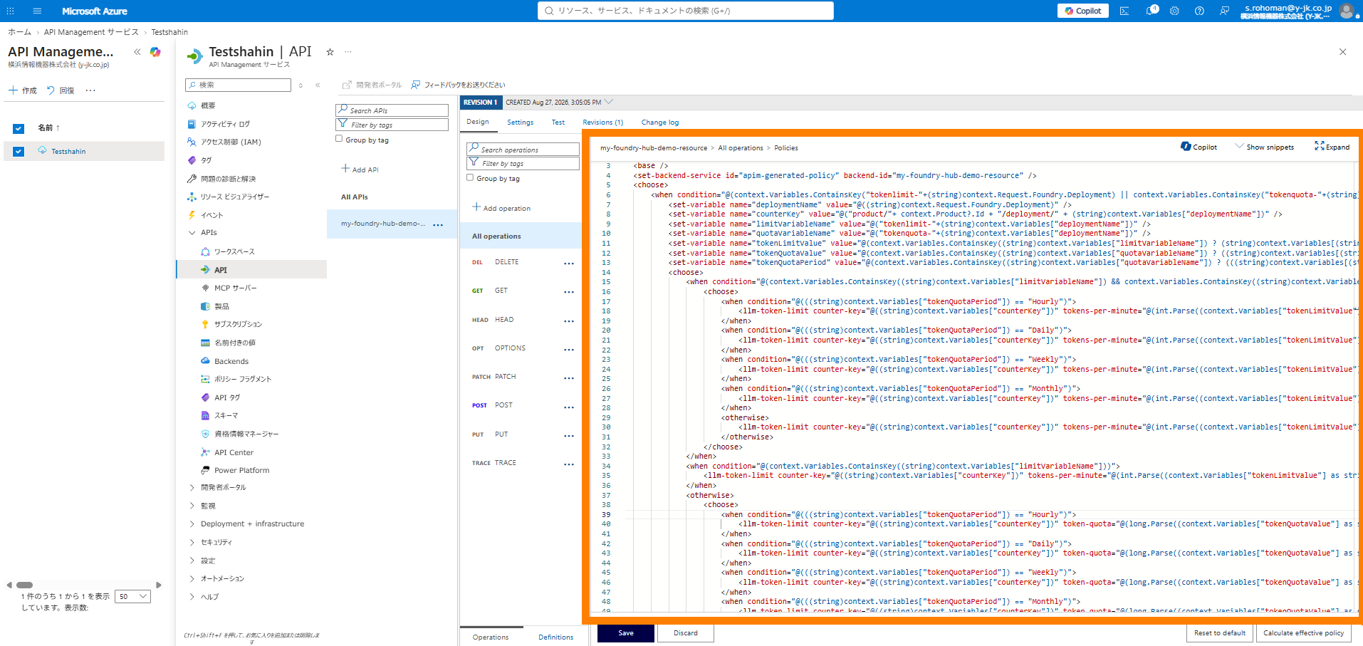
Task: Open ellipsis menu for POST operation
Action: 569,407
